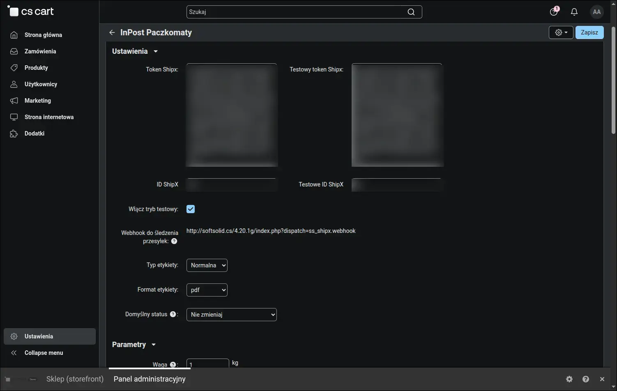Click the Waga weight input field
This screenshot has width=617, height=391.
click(x=208, y=363)
